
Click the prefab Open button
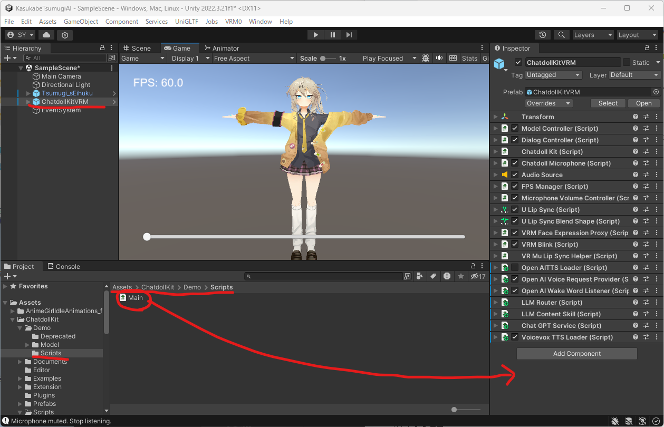[x=644, y=103]
